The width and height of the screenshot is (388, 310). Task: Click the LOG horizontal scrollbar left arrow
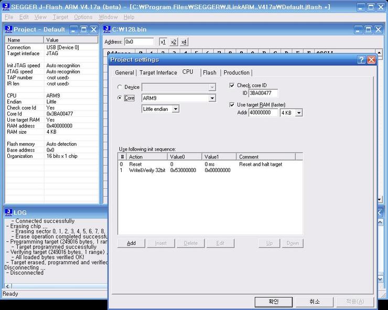click(x=7, y=286)
